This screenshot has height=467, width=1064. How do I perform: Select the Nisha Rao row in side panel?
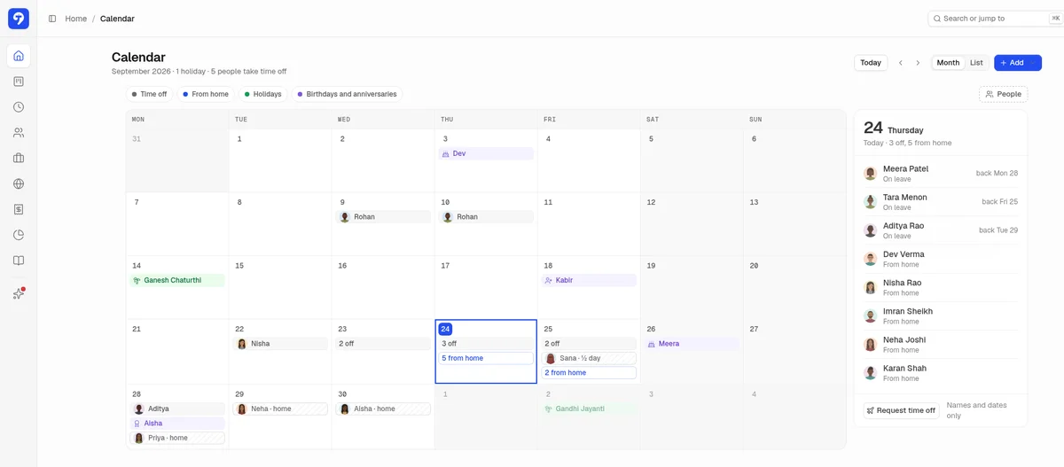tap(941, 287)
